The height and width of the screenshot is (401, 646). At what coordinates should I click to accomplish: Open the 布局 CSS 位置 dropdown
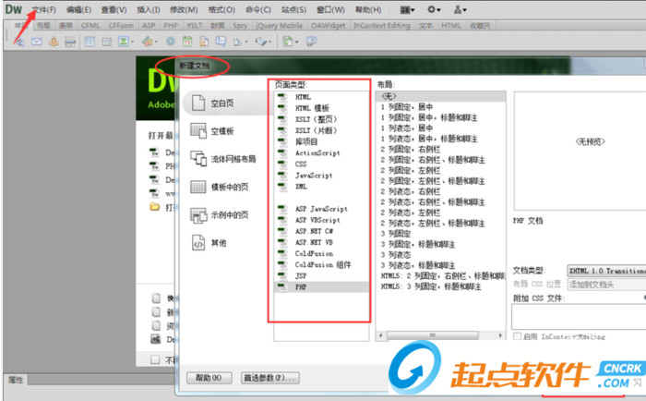coord(606,285)
